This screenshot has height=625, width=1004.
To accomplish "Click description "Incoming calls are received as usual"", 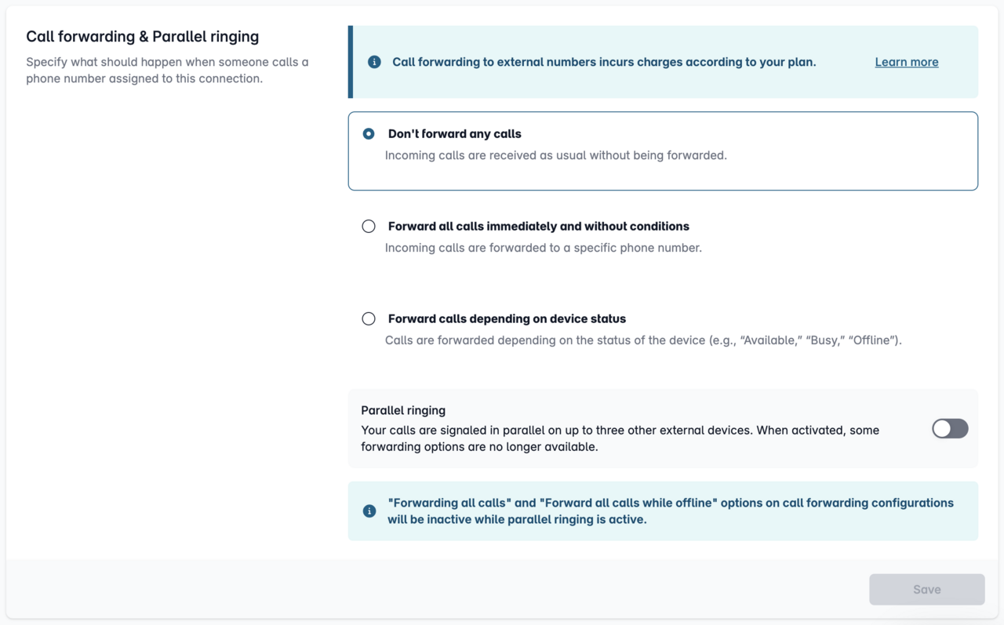I will tap(556, 155).
